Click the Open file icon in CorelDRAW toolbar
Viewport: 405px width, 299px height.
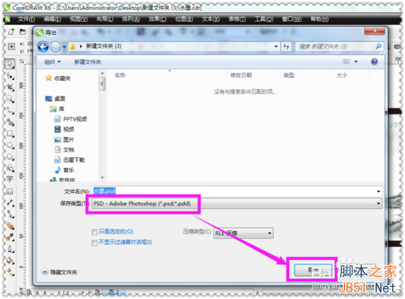(23, 32)
